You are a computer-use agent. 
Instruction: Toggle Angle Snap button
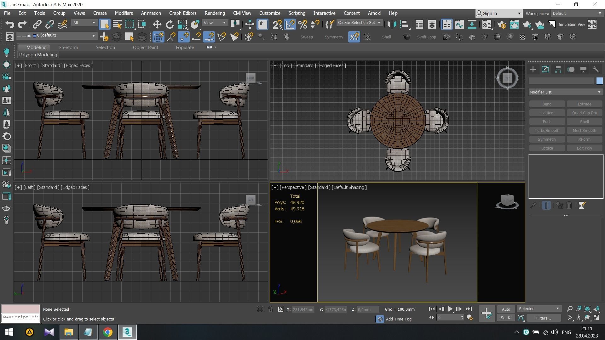coord(290,25)
